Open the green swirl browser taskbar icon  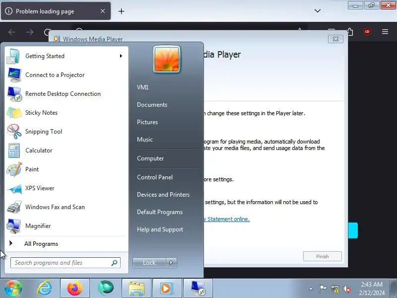pos(106,289)
